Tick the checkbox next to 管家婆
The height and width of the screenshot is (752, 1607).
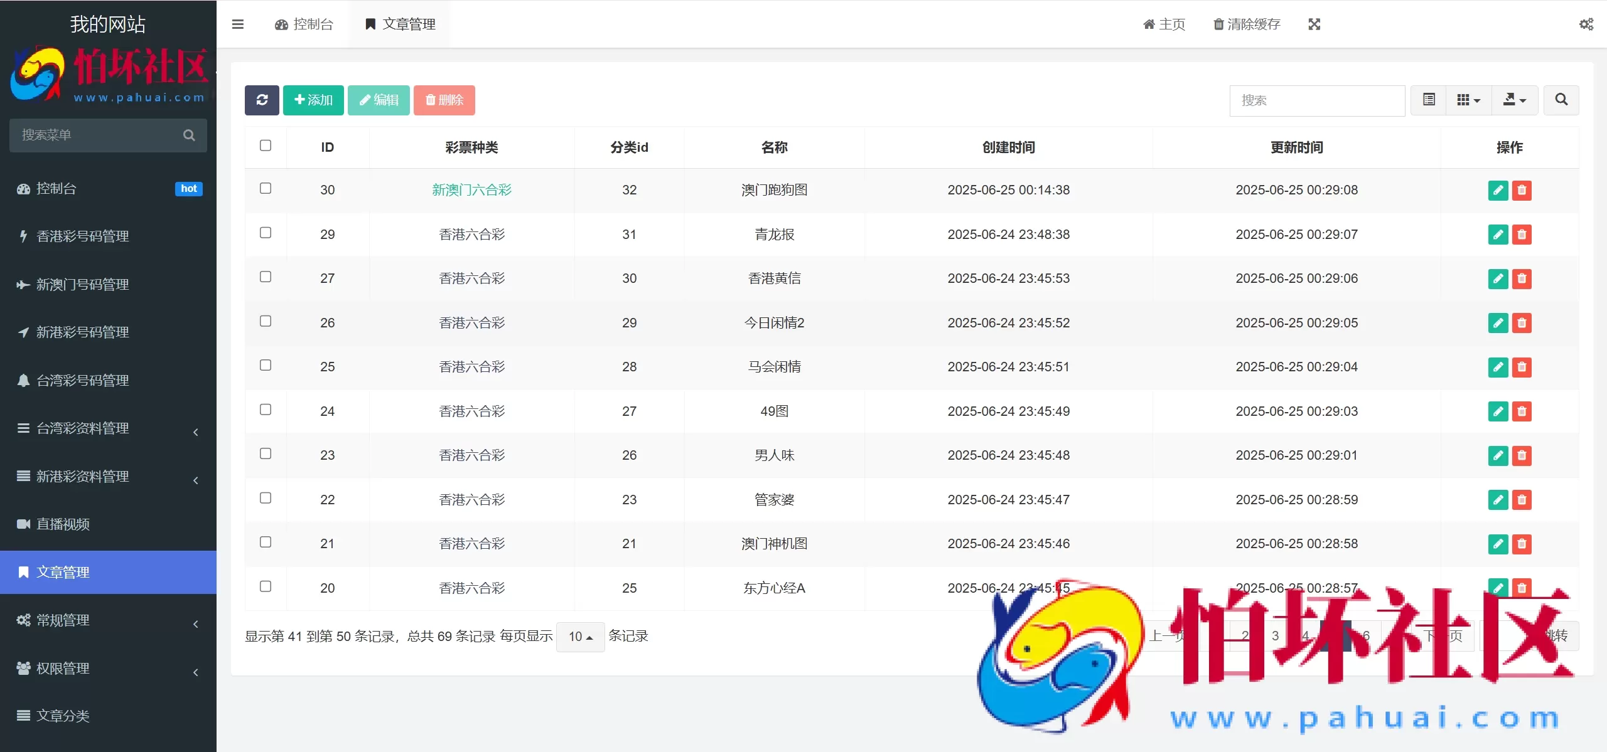266,497
